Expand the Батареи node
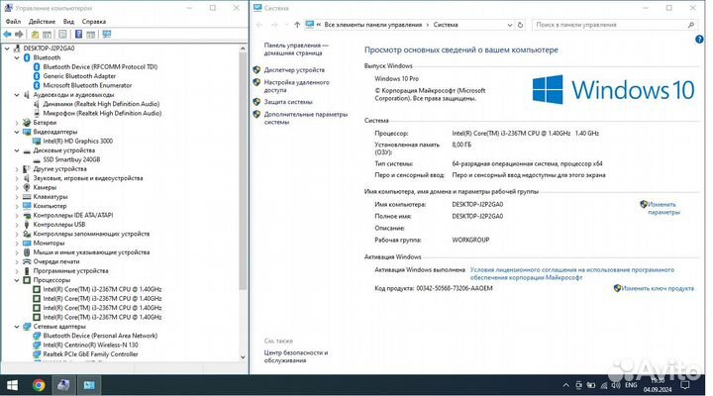The height and width of the screenshot is (396, 713). coord(17,123)
